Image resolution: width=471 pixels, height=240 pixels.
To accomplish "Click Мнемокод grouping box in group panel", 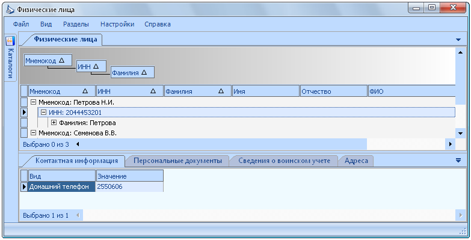I will (x=48, y=60).
